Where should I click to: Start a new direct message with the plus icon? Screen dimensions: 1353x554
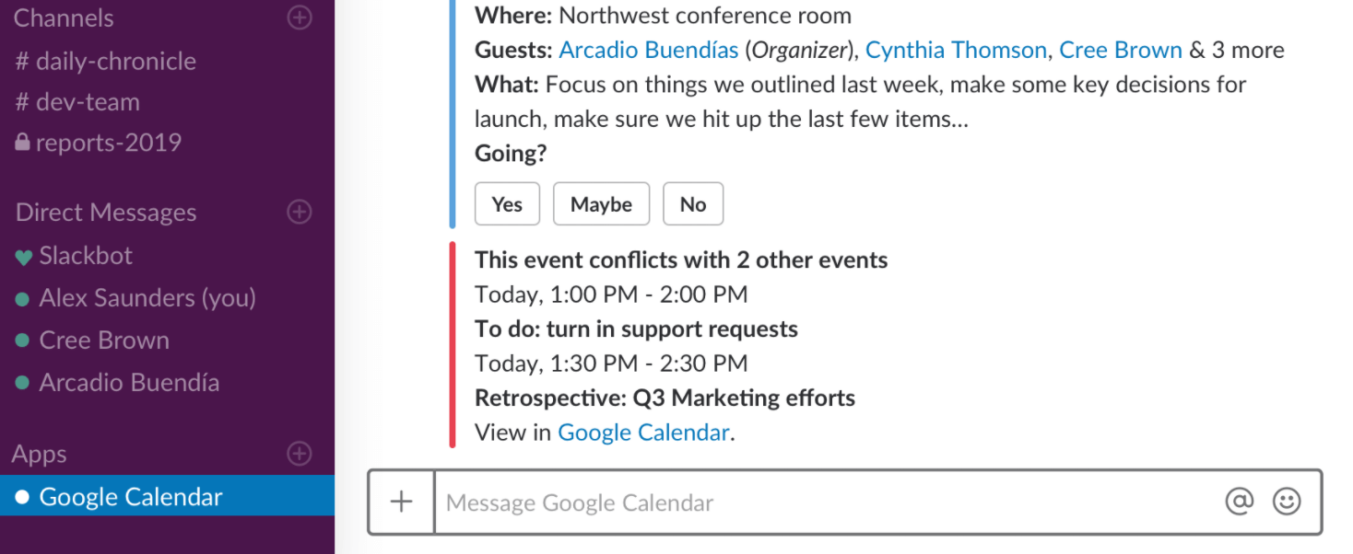pyautogui.click(x=299, y=212)
